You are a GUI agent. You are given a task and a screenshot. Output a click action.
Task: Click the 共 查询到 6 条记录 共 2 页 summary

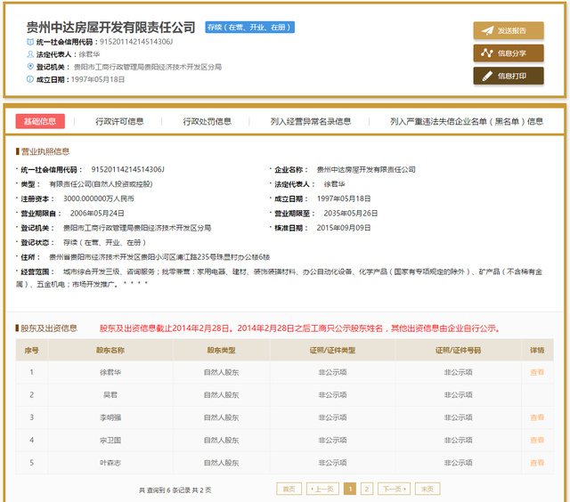[175, 490]
